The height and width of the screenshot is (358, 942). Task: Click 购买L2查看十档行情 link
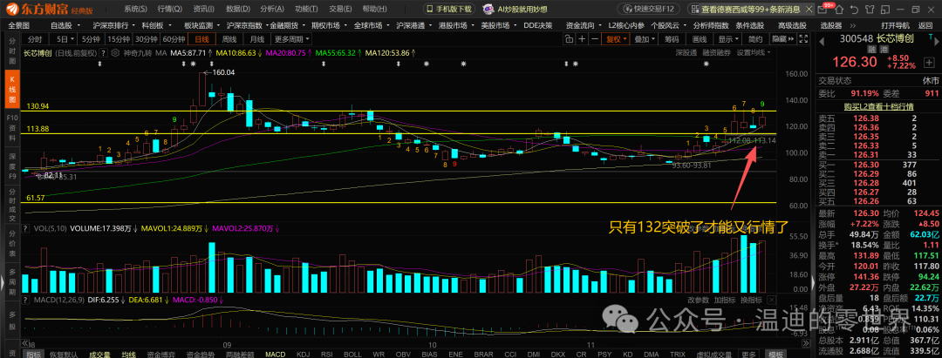pyautogui.click(x=878, y=107)
